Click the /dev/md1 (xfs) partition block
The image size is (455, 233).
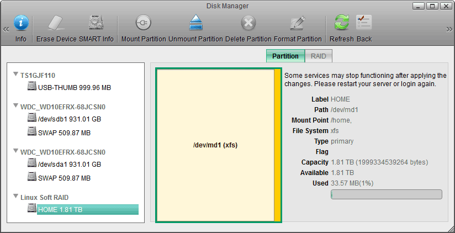(215, 145)
